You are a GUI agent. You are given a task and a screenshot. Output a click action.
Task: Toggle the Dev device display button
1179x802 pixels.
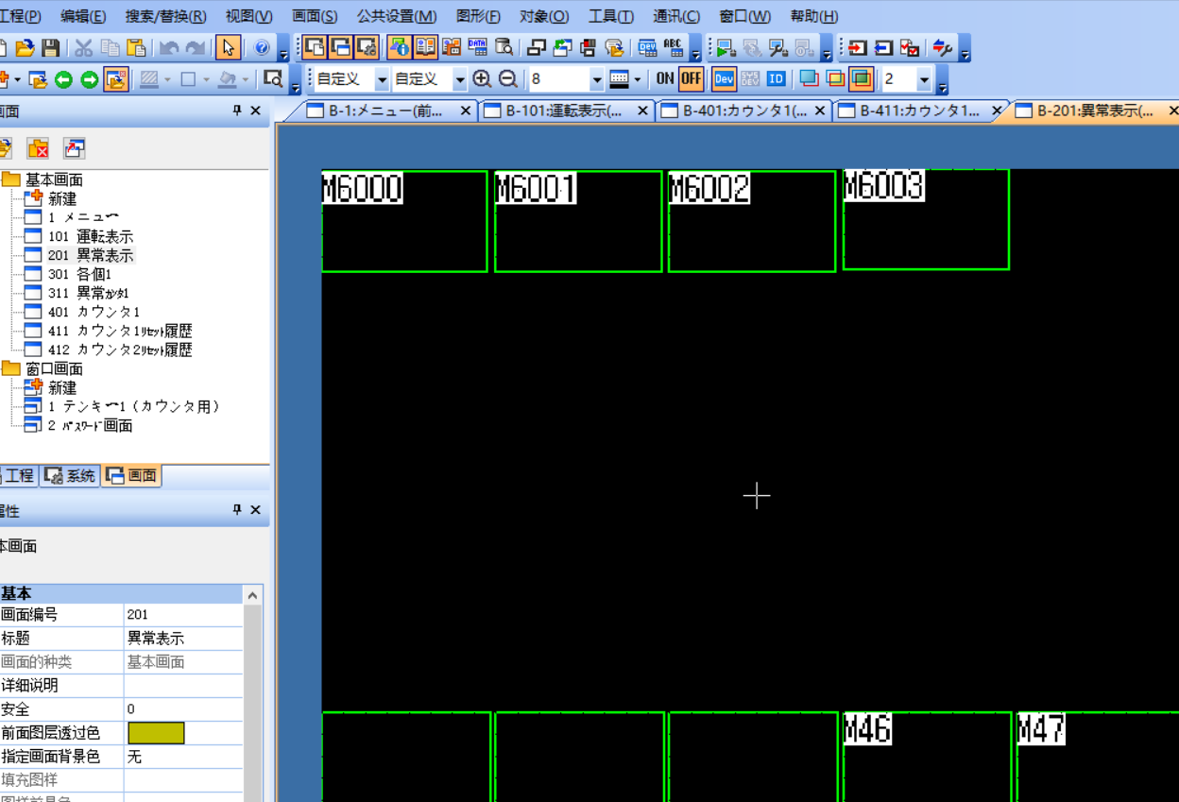click(725, 79)
